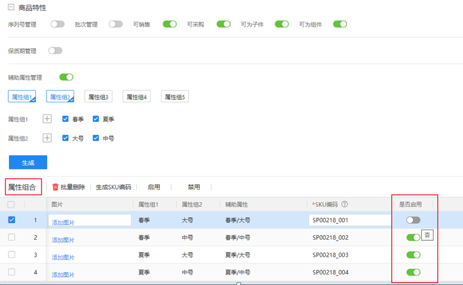Click the plus icon beside 属性组2
The image size is (463, 285).
pos(48,138)
